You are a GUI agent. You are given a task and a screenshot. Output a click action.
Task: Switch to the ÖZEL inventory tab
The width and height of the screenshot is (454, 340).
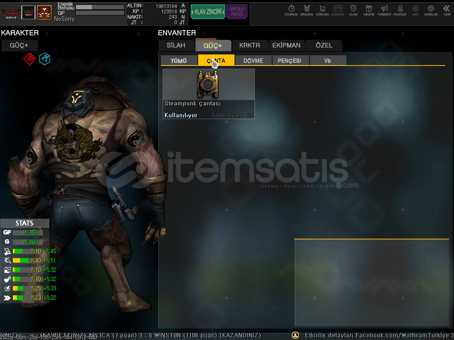point(324,46)
